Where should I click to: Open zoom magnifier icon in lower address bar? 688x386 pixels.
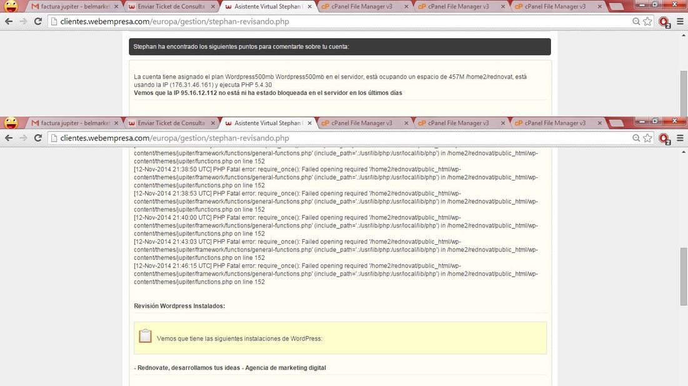coord(636,138)
